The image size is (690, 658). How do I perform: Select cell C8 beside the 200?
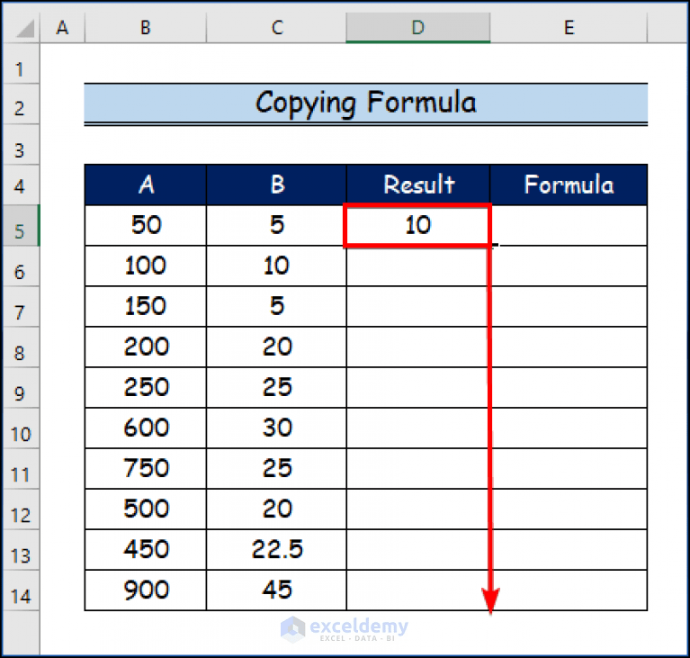tap(276, 347)
